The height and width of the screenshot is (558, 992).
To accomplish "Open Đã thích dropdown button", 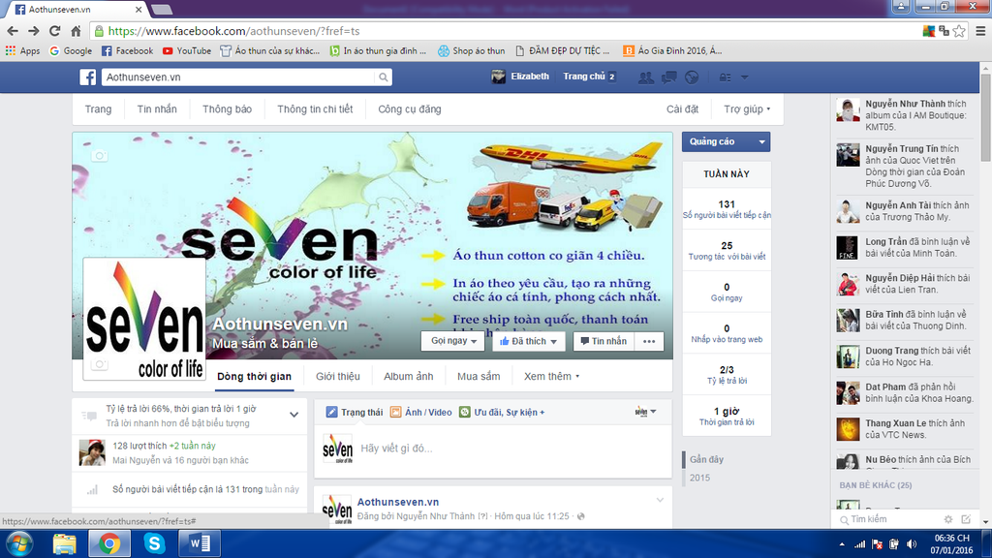I will 528,341.
